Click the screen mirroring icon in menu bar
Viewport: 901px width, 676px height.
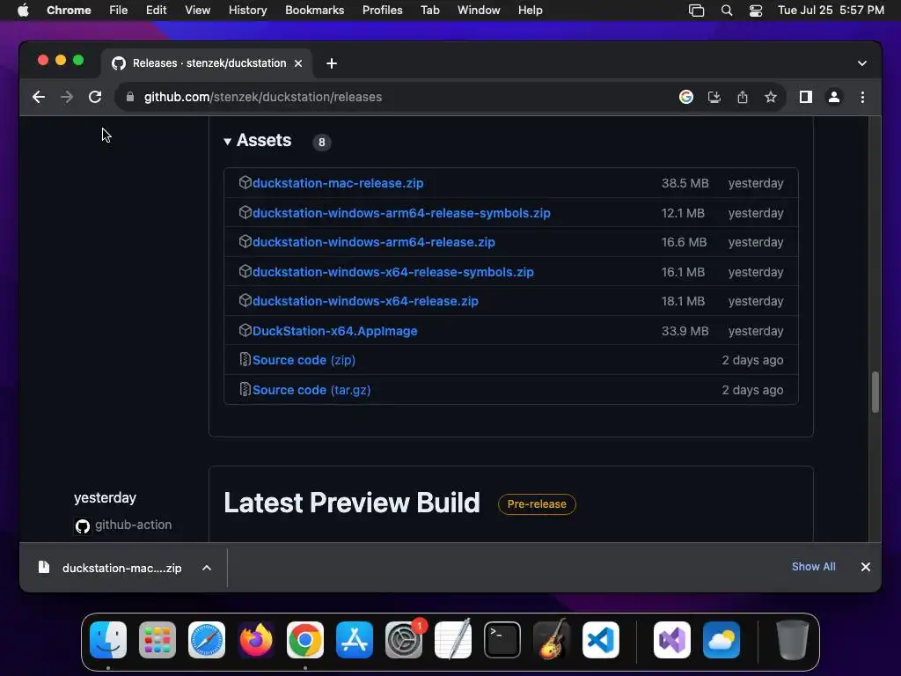click(x=697, y=11)
